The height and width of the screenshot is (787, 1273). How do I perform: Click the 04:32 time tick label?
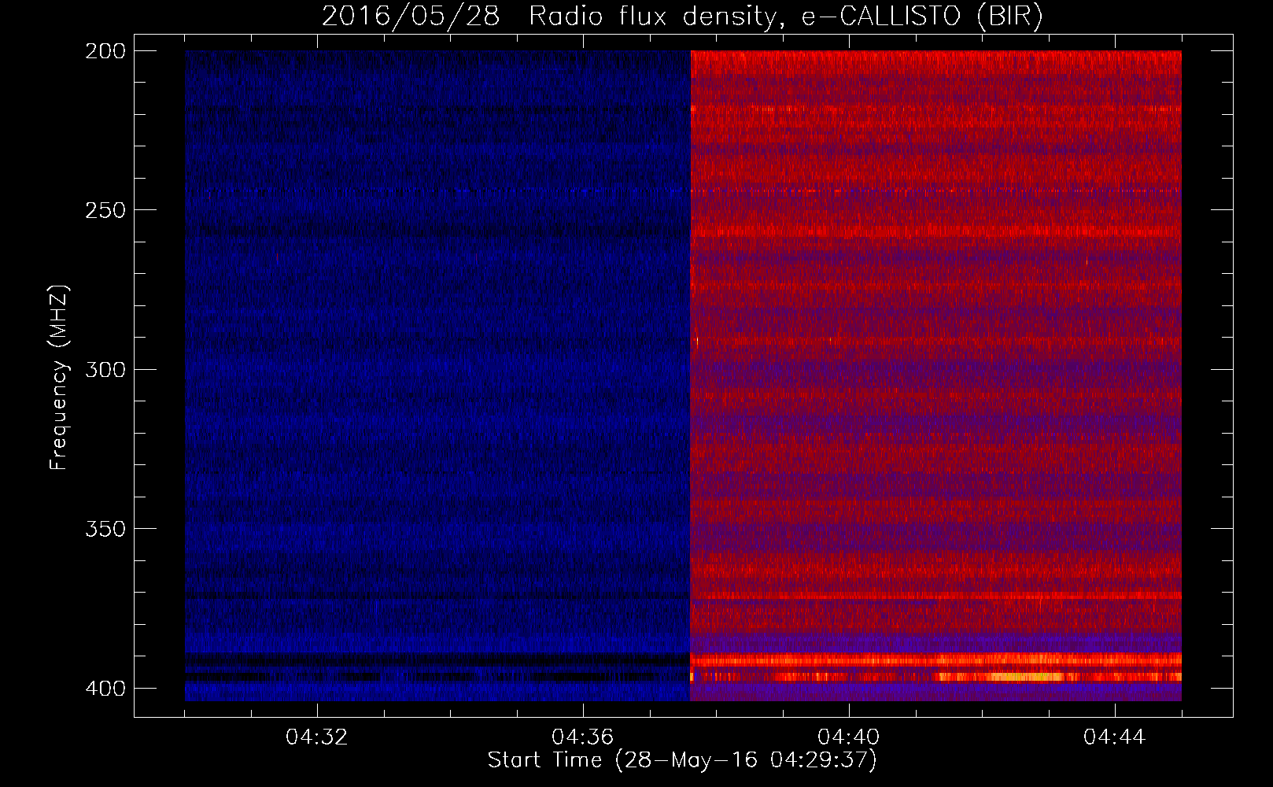click(317, 737)
